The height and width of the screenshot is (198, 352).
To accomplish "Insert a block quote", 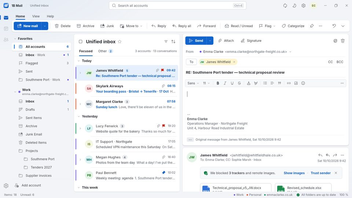I will (x=279, y=83).
